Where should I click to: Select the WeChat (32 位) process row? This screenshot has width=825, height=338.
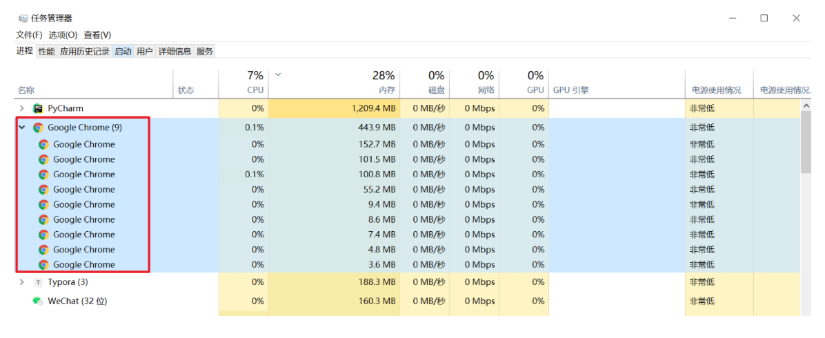click(x=406, y=301)
